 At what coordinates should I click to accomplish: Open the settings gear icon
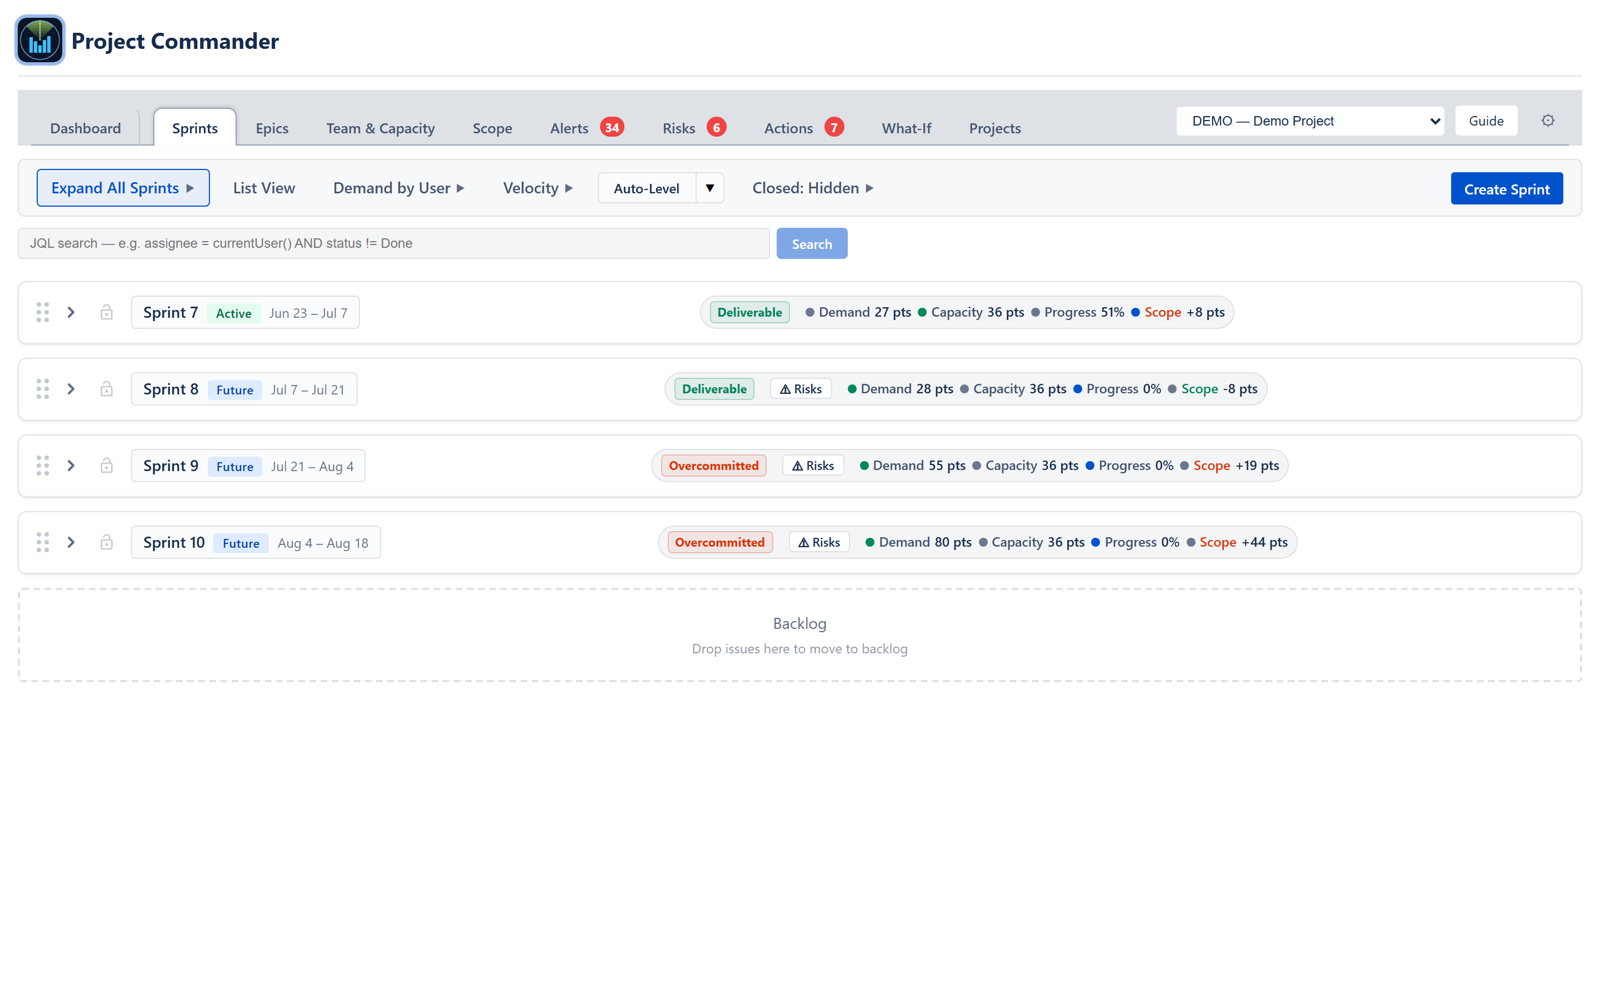[1547, 121]
